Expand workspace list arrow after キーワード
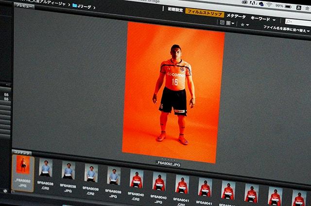This screenshot has width=311, height=206. [x=274, y=20]
